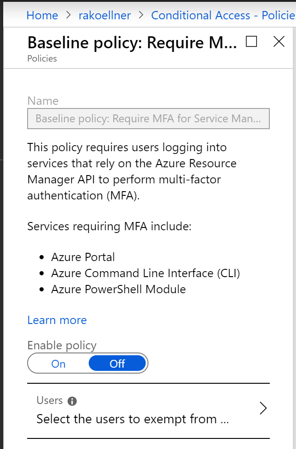296x449 pixels.
Task: Open the rakoellner breadcrumb entry
Action: tap(104, 15)
